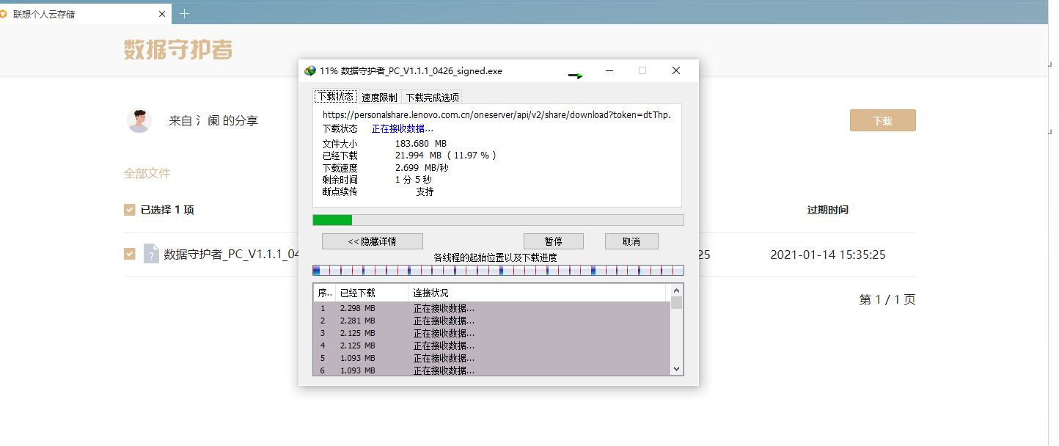The width and height of the screenshot is (1059, 446).
Task: Select thread row 5 in the list
Action: pyautogui.click(x=492, y=358)
